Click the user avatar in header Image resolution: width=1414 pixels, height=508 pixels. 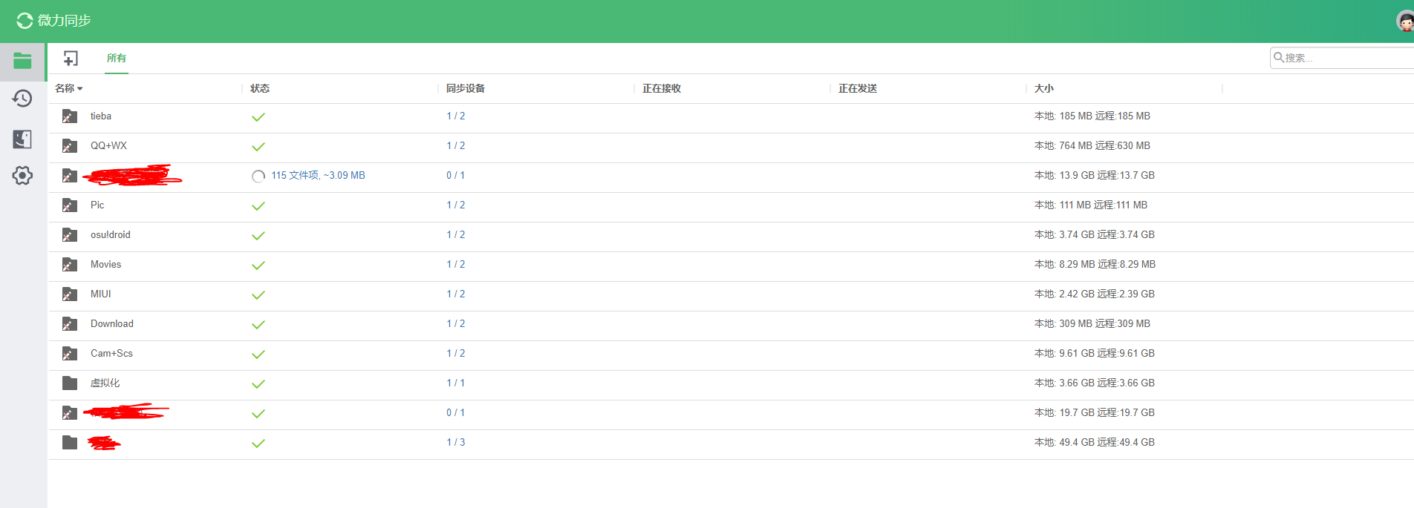point(1404,22)
